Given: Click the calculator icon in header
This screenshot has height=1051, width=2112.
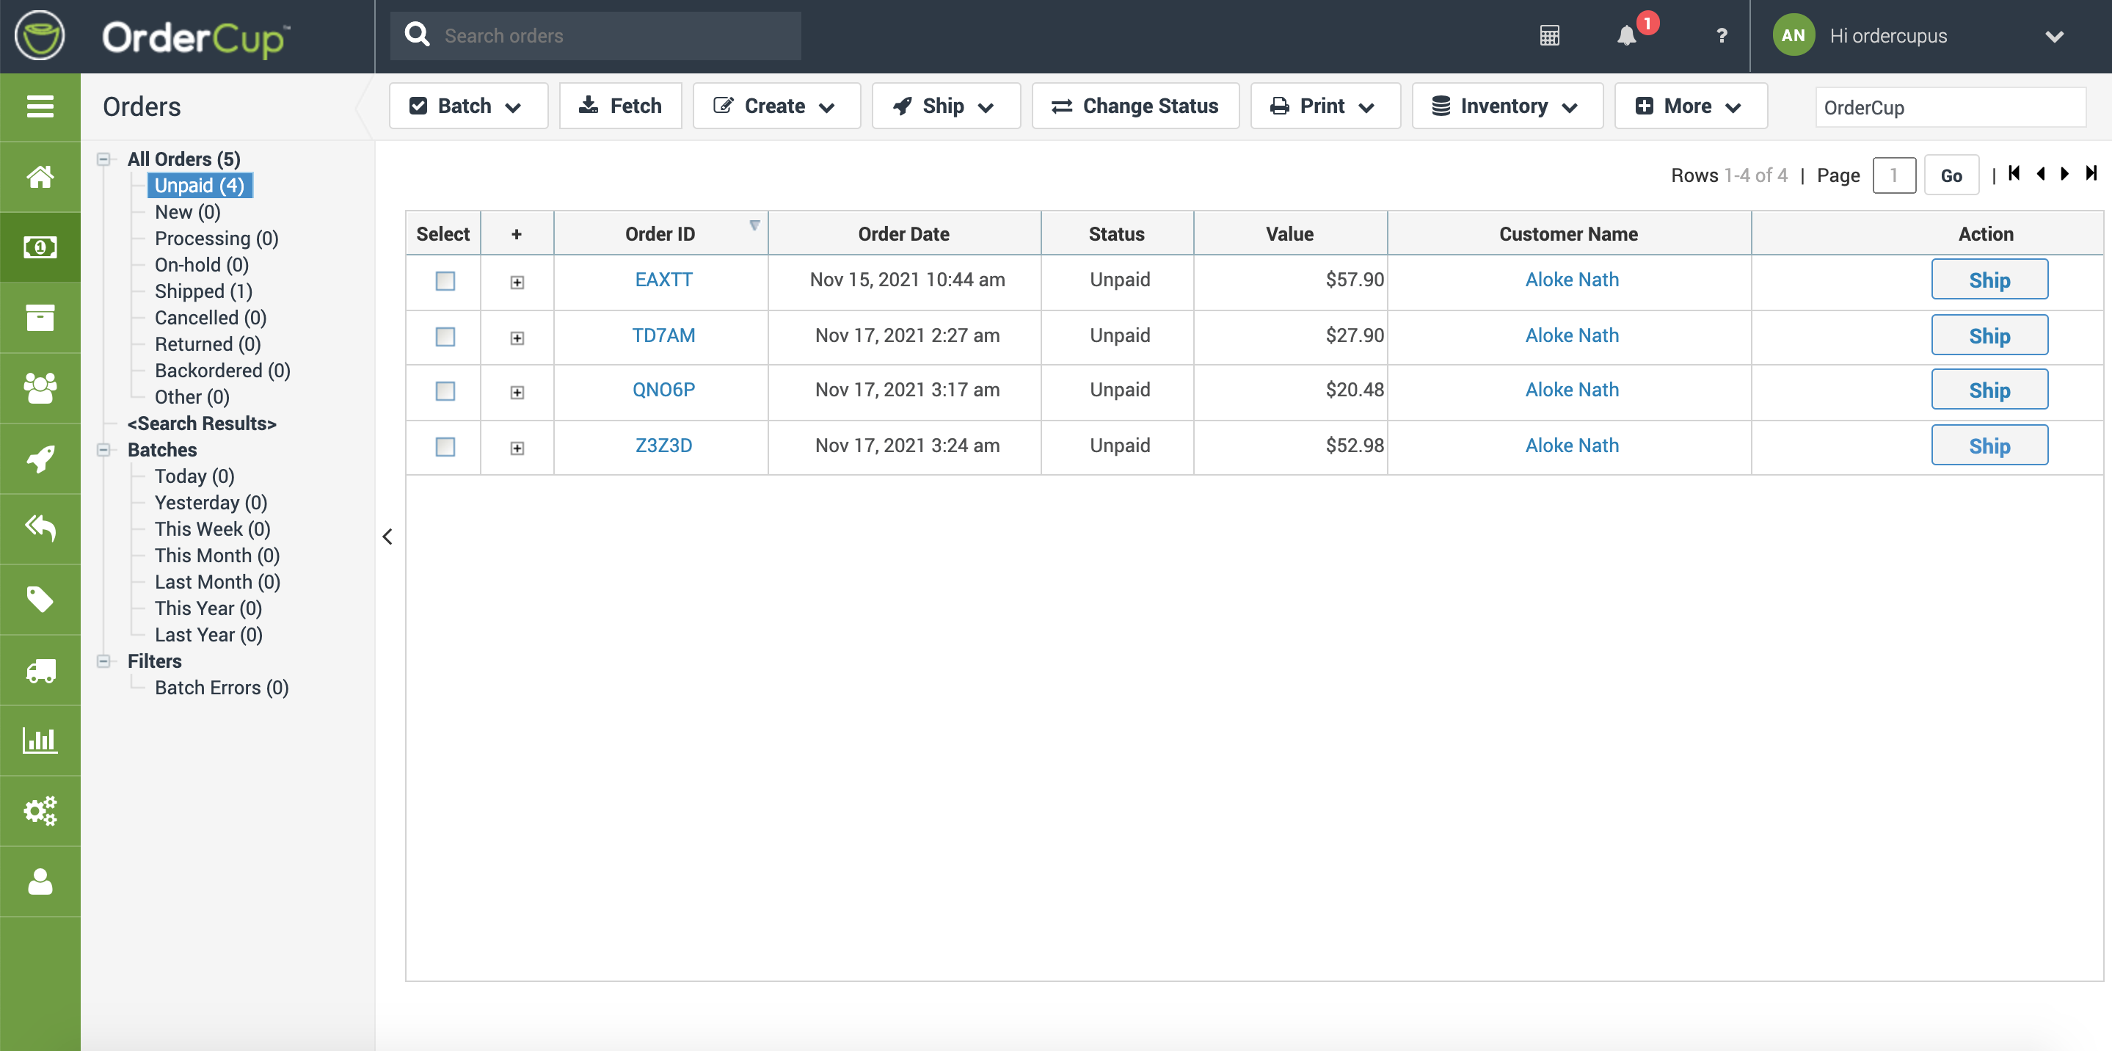Looking at the screenshot, I should pyautogui.click(x=1548, y=36).
